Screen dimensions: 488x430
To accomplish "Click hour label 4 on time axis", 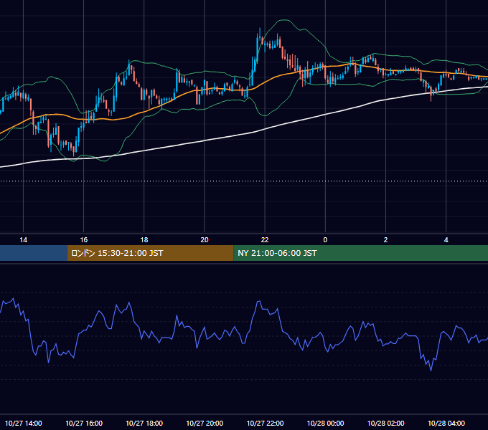I will pyautogui.click(x=446, y=240).
